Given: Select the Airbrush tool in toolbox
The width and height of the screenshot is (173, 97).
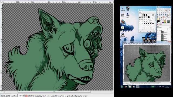Looking at the screenshot, I should [166, 17].
